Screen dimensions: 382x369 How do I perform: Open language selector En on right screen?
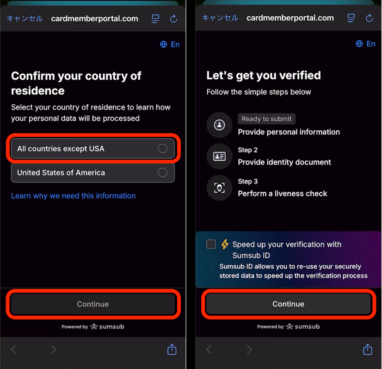click(x=365, y=44)
